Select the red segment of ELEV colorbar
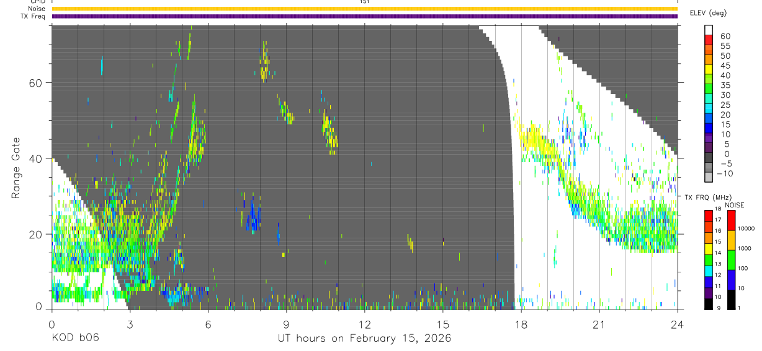Image resolution: width=762 pixels, height=351 pixels. tap(709, 40)
